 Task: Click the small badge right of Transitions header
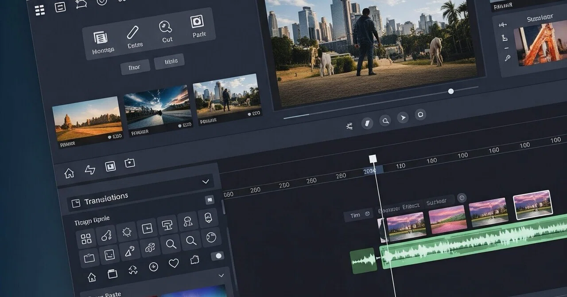[x=210, y=200]
